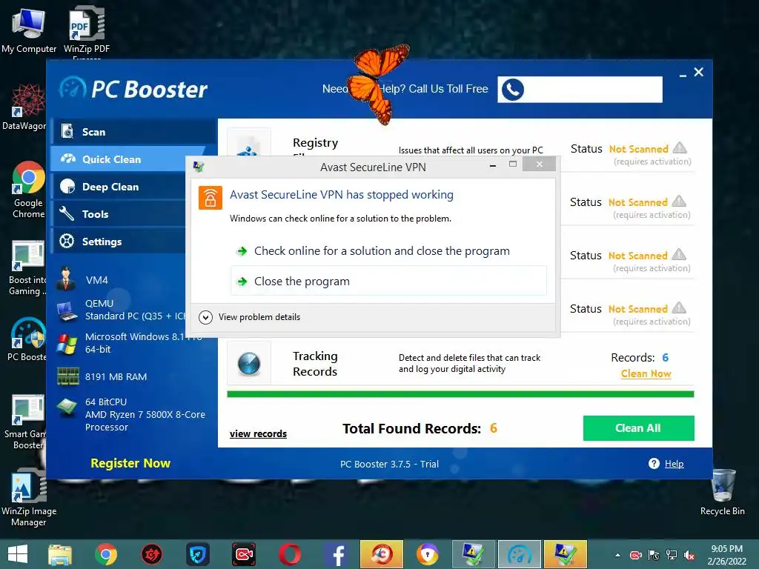Open the Deep Clean section
The width and height of the screenshot is (759, 569).
119,187
